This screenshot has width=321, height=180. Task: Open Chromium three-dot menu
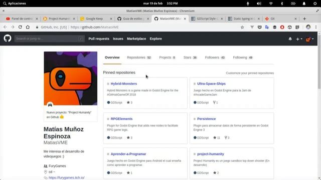coord(316,27)
